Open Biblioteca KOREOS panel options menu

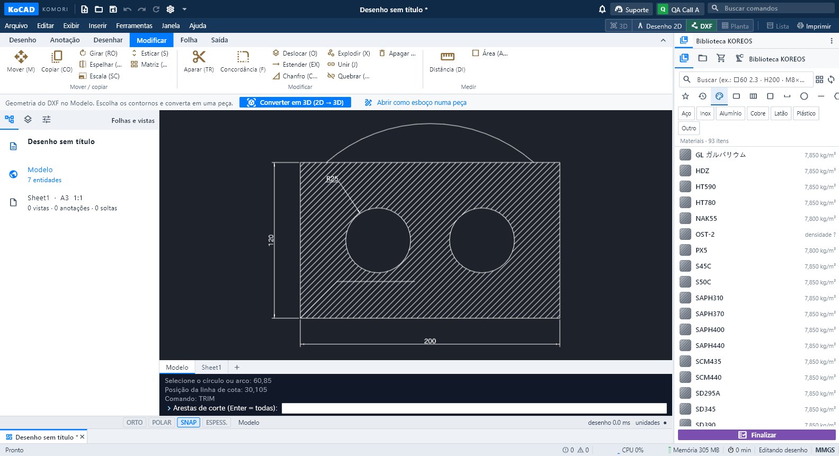[x=832, y=41]
